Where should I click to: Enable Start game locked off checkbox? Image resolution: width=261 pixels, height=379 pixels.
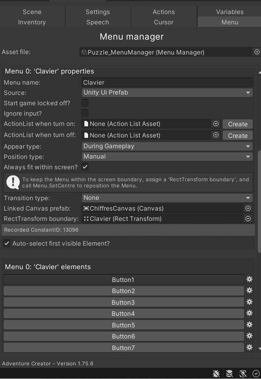point(85,103)
